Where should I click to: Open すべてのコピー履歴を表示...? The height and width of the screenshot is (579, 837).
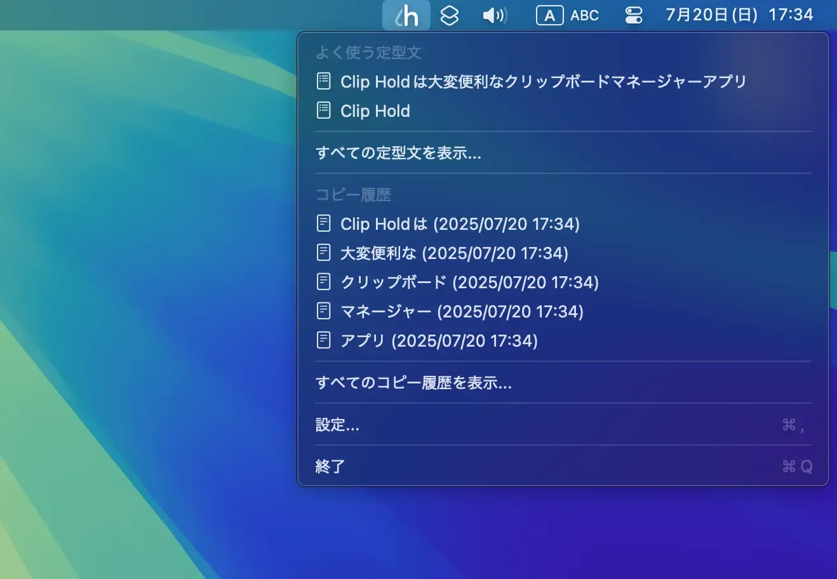coord(563,382)
